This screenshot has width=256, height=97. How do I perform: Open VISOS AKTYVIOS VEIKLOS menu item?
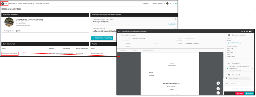26,3
